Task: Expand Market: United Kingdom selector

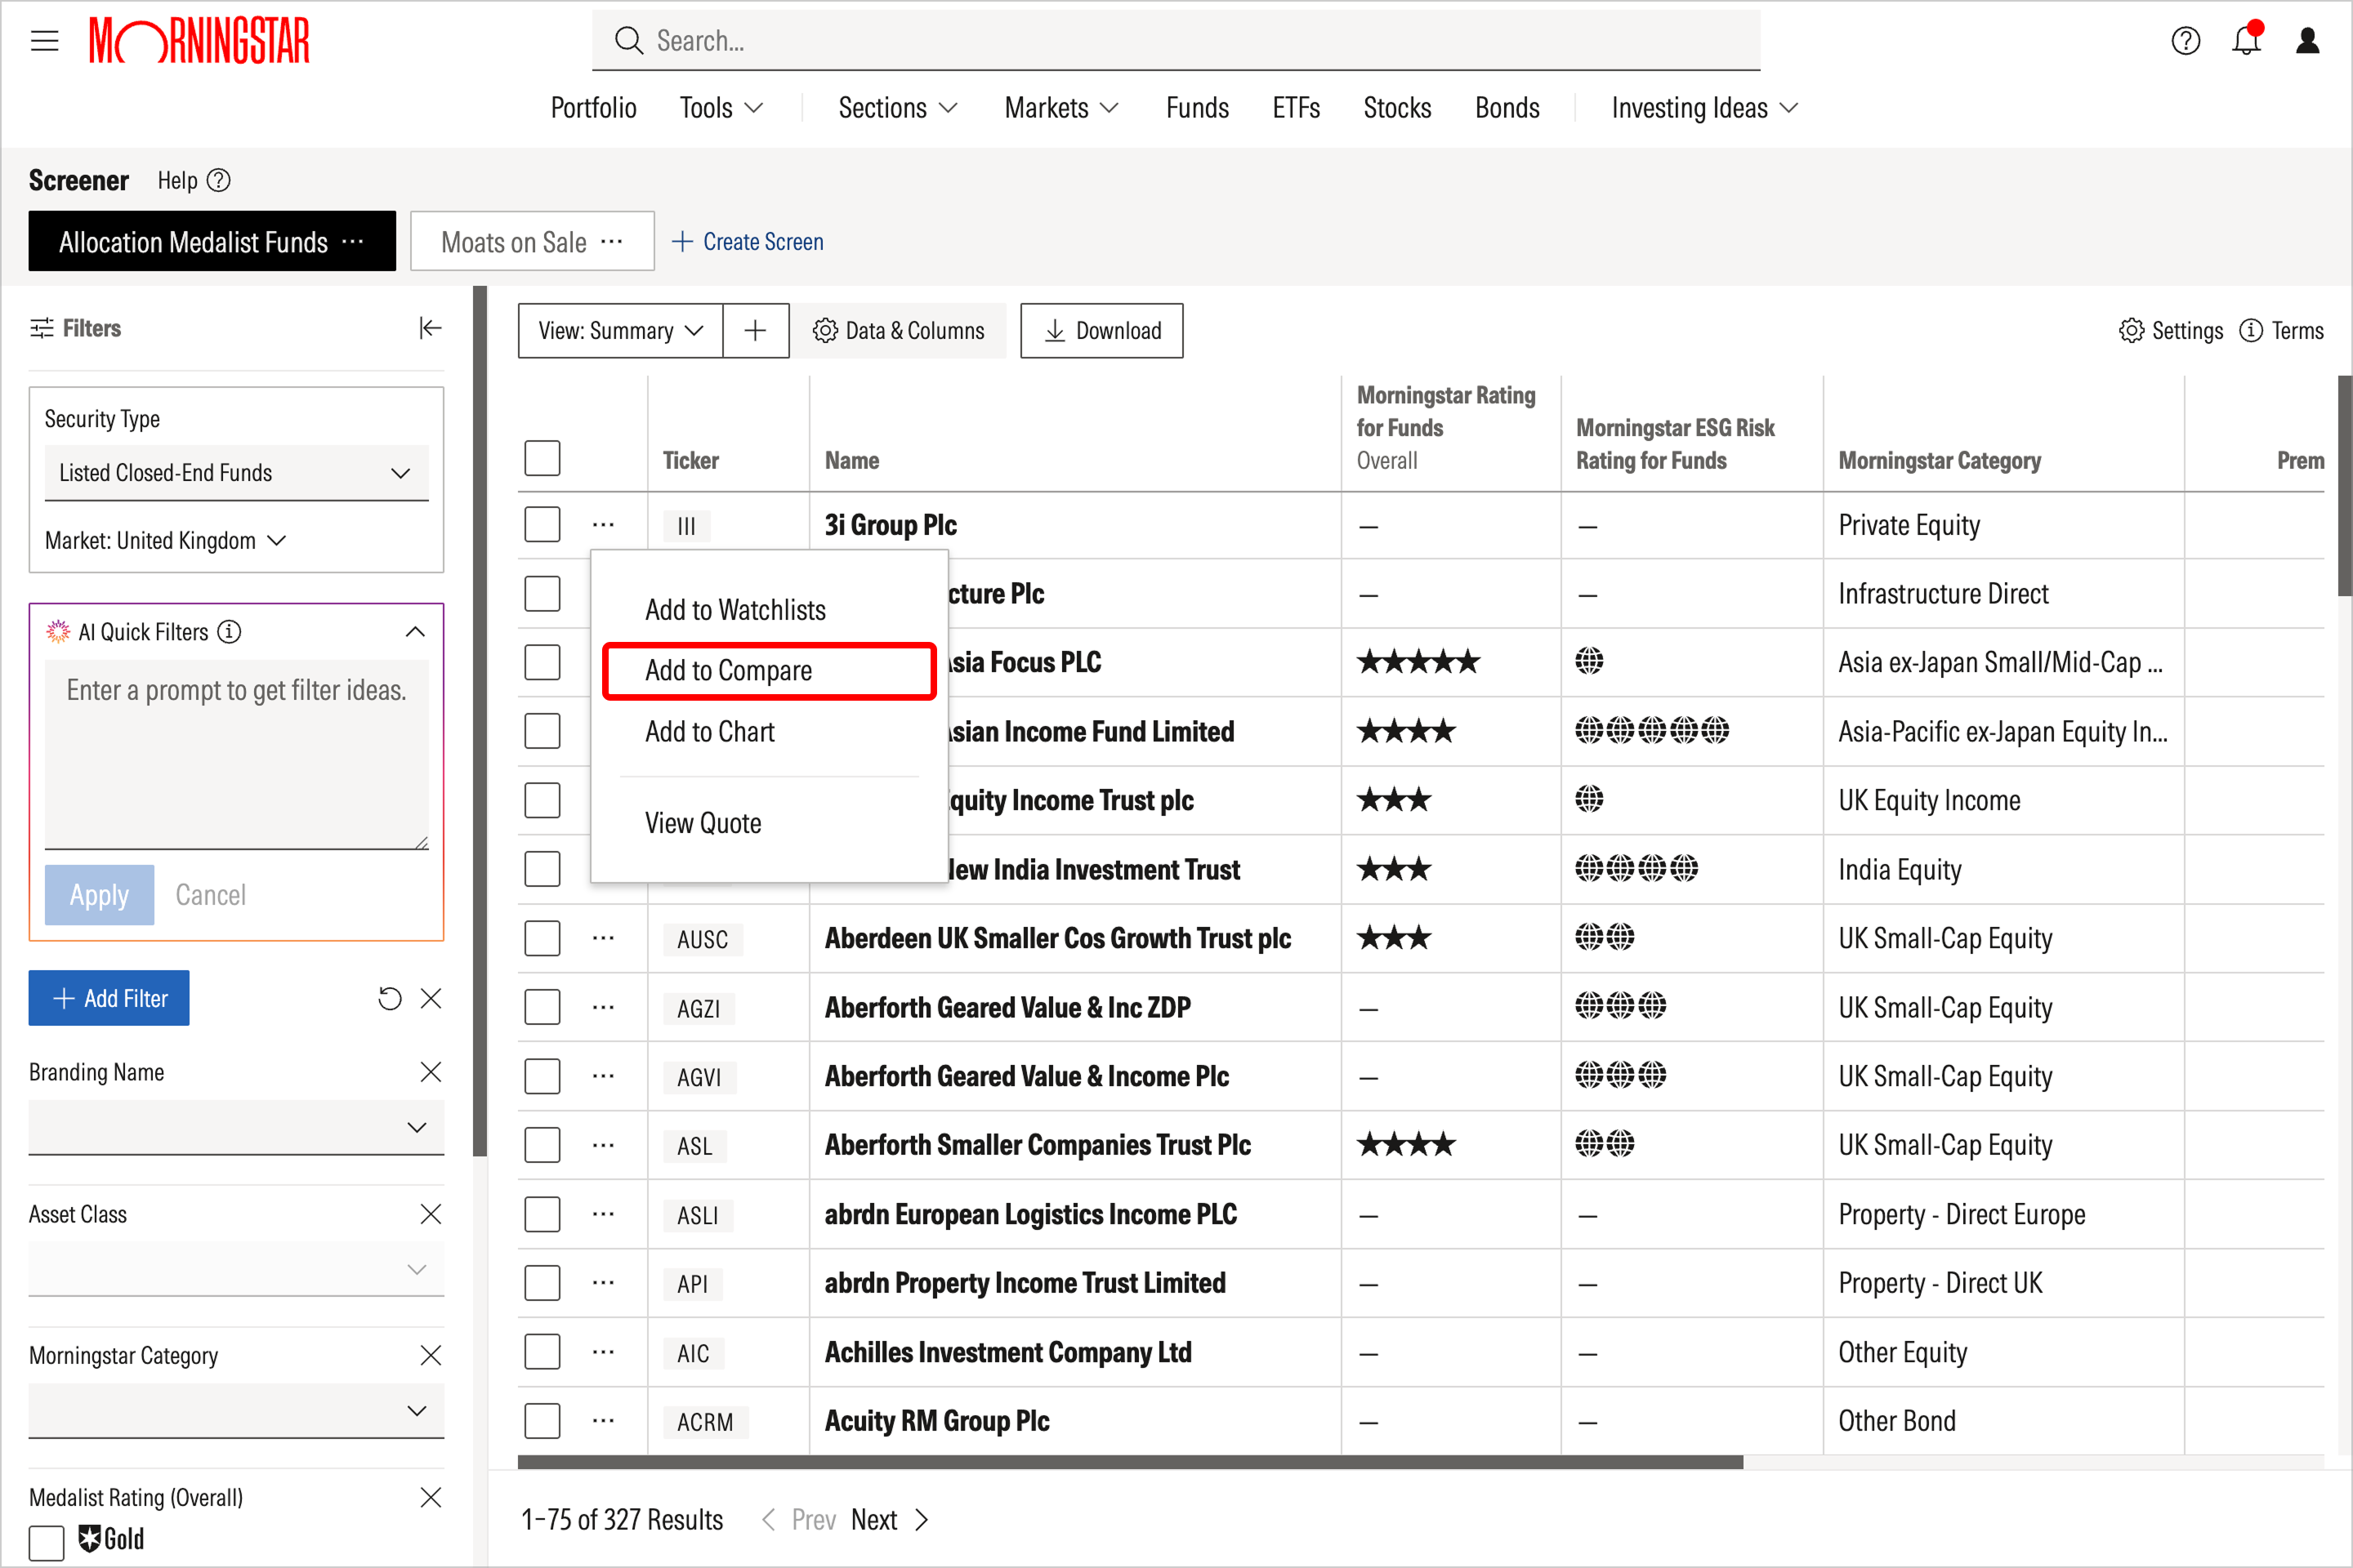Action: 166,541
